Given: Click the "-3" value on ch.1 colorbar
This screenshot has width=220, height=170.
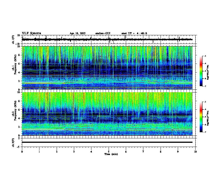Looking at the screenshot, I should (x=205, y=56).
